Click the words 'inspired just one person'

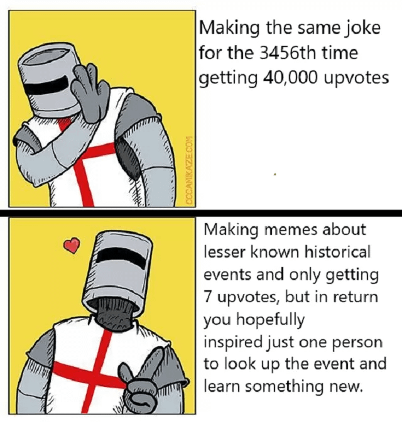pos(293,342)
